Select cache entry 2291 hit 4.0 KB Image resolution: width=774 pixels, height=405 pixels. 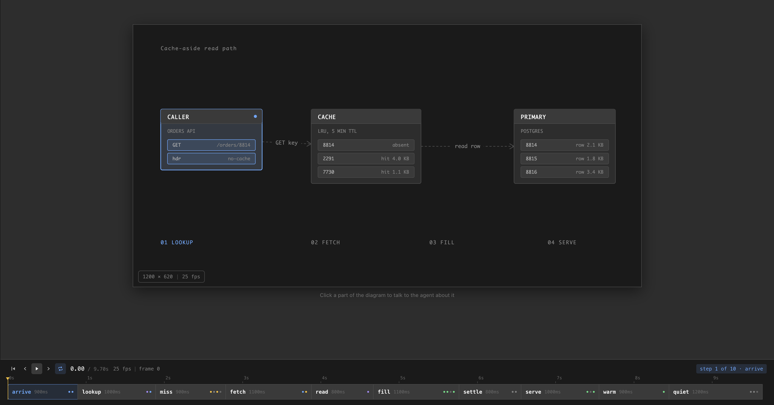pos(366,159)
